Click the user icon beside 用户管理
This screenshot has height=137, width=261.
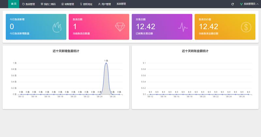[x=99, y=4]
